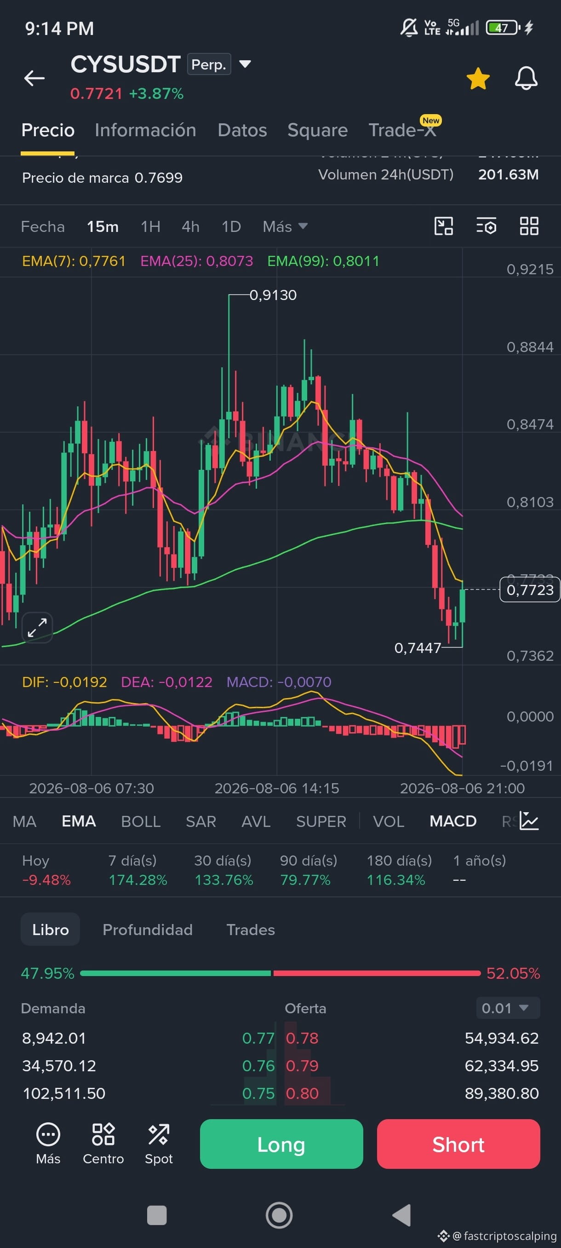This screenshot has height=1248, width=561.
Task: Open chart indicator settings icon
Action: [487, 226]
